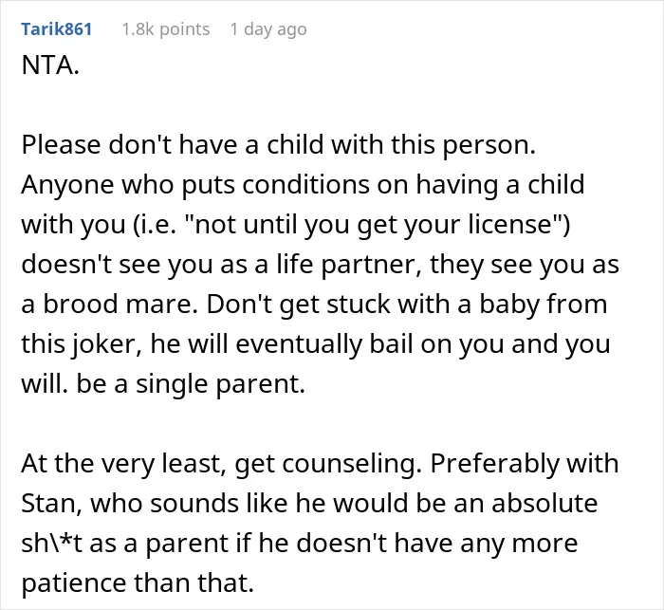Click the abbreviation '(i.e.' in the comment
Screen dimensions: 664x610
(155, 225)
